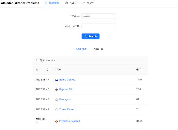This screenshot has width=178, height=130.
Task: Open the 問題検索 menu tab
Action: [x=52, y=3]
